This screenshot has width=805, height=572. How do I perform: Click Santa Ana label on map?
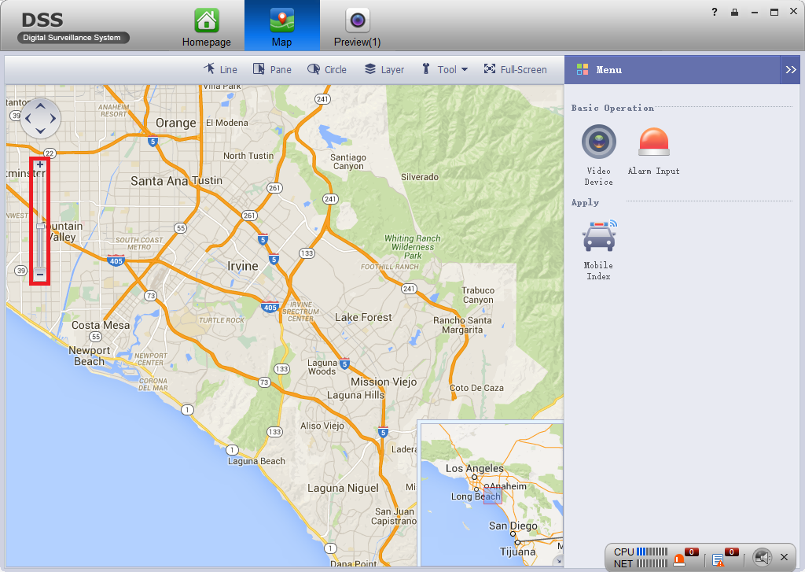[x=159, y=181]
